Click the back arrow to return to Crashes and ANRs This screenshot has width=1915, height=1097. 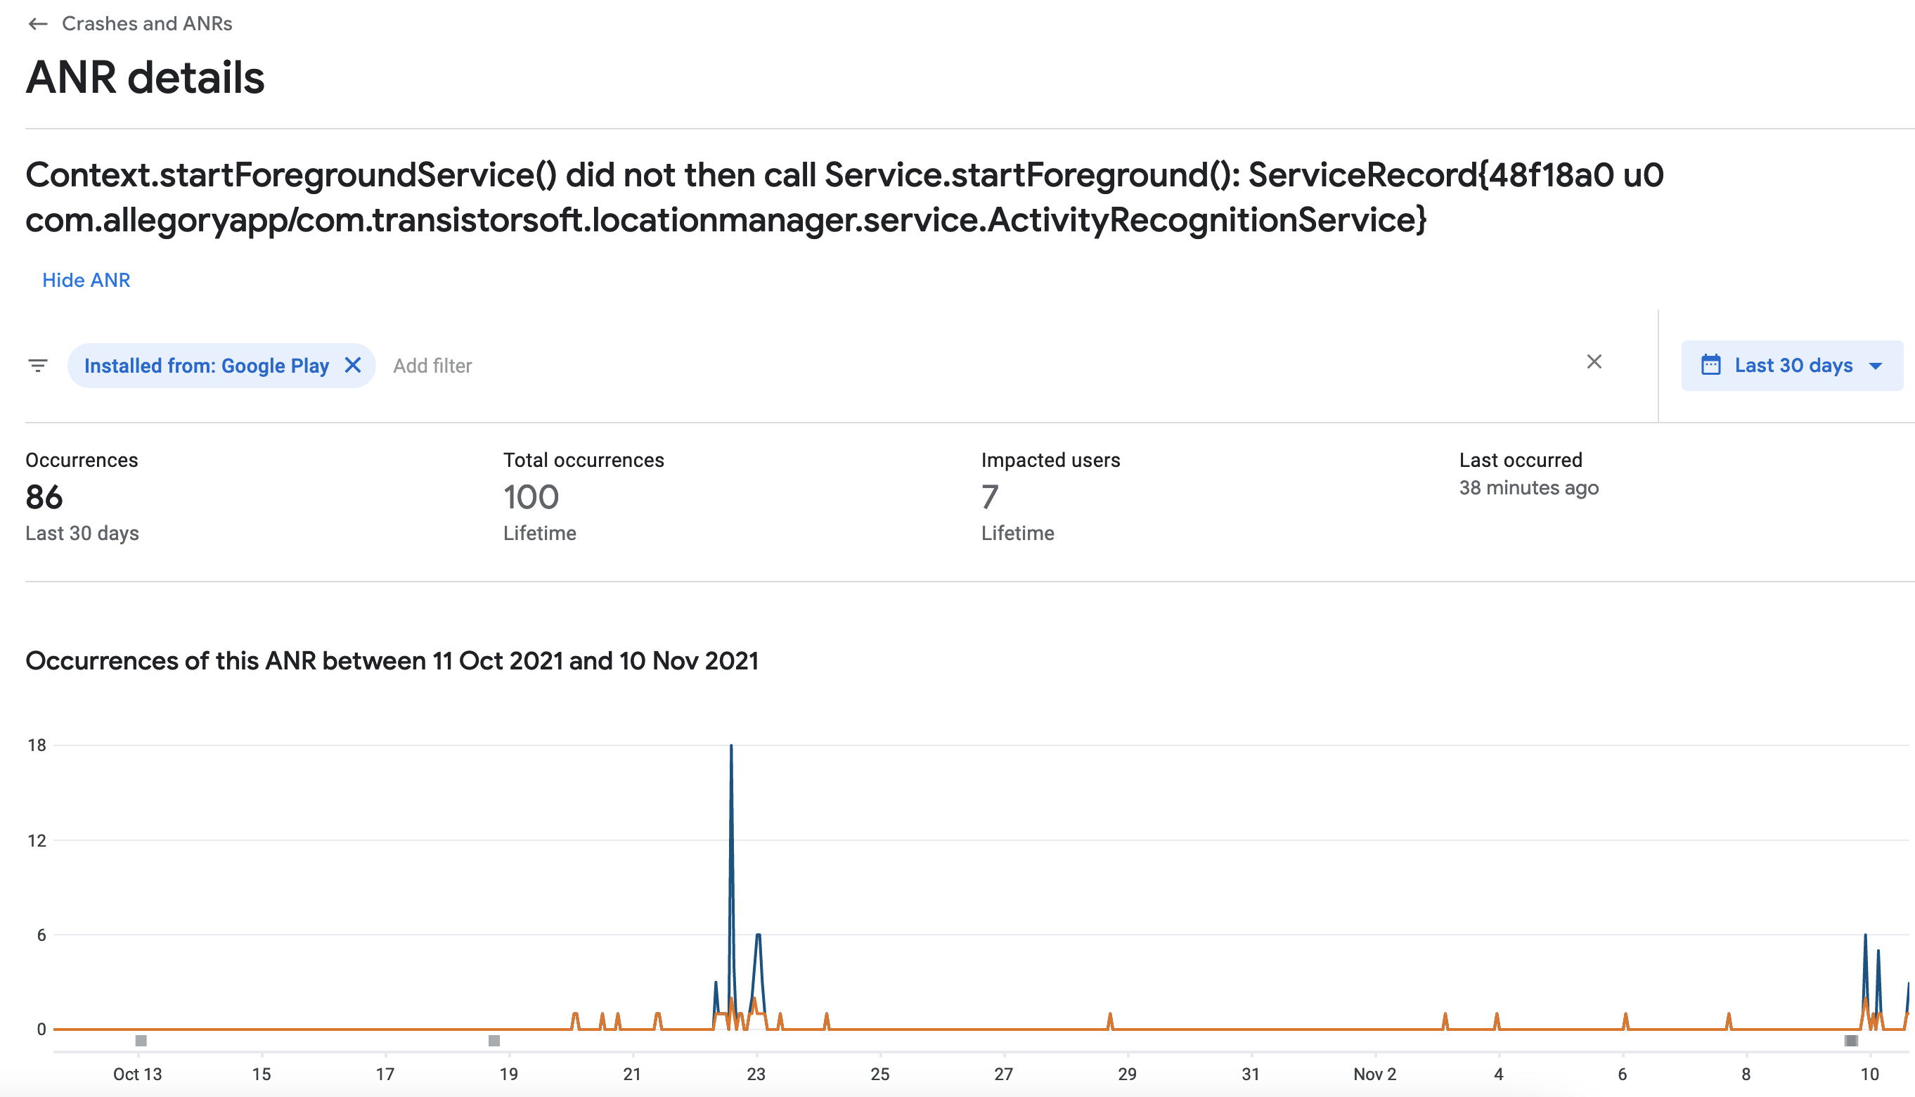click(x=37, y=23)
